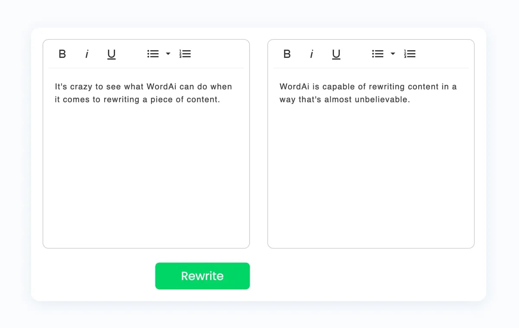
Task: Toggle Italic in the left editor toolbar
Action: click(x=87, y=54)
